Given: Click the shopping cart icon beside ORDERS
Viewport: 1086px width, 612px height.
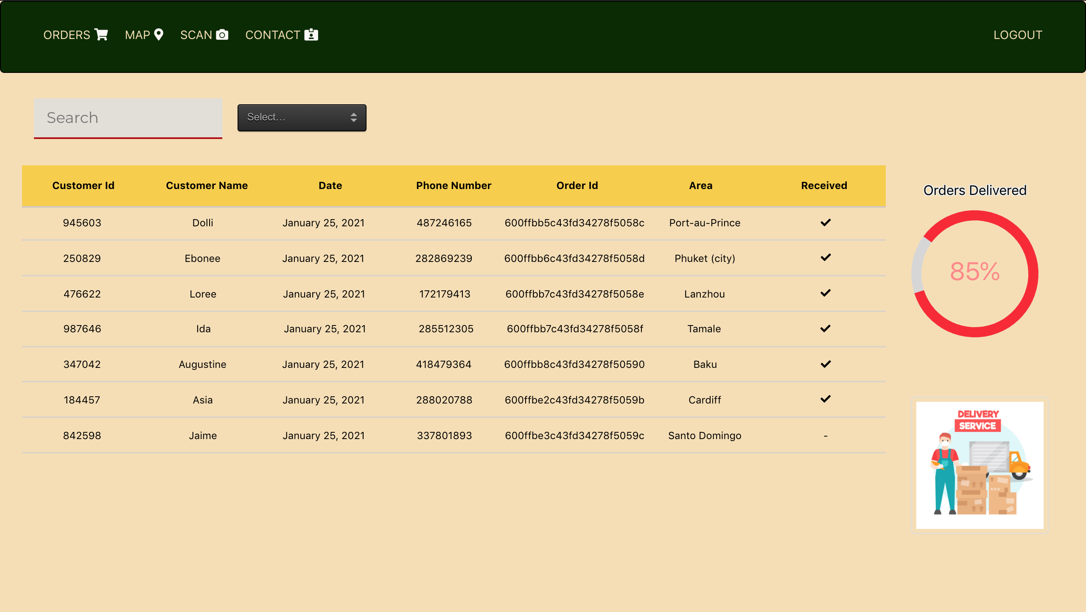Looking at the screenshot, I should tap(101, 34).
